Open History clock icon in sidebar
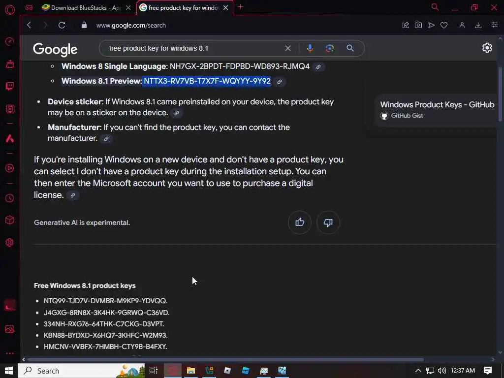The width and height of the screenshot is (504, 378). click(10, 198)
